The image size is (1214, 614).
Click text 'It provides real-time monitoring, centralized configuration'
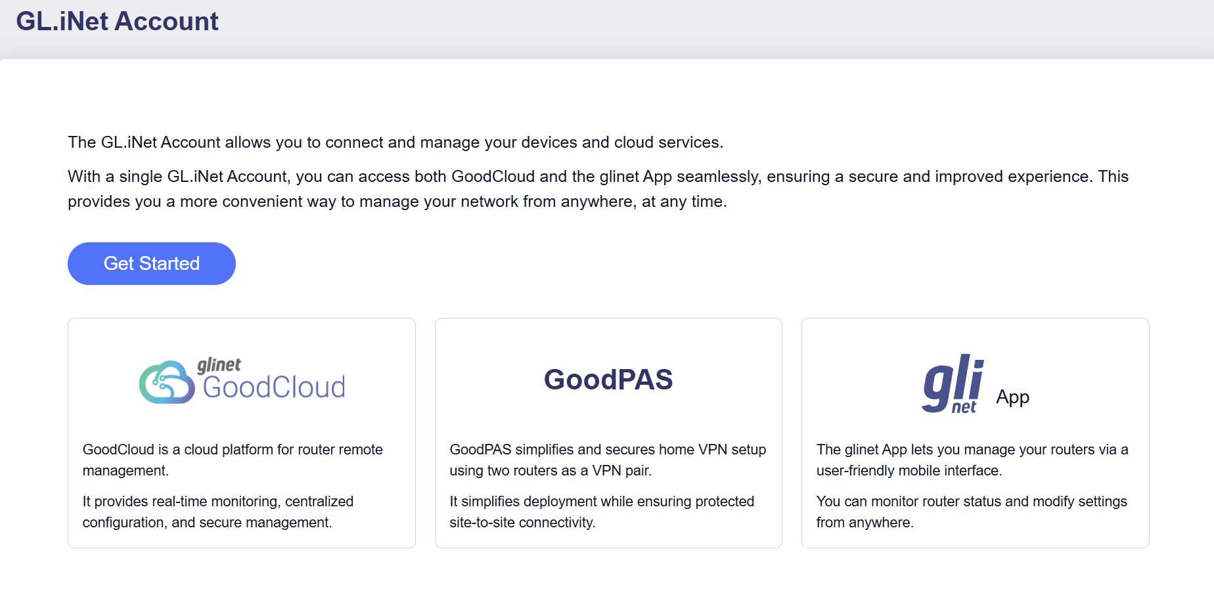(x=218, y=512)
